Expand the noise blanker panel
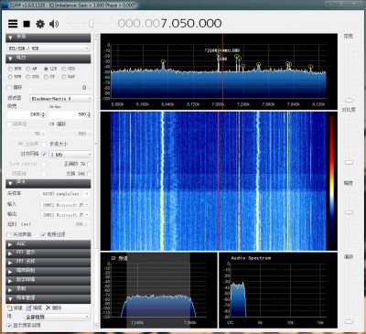 tap(48, 271)
